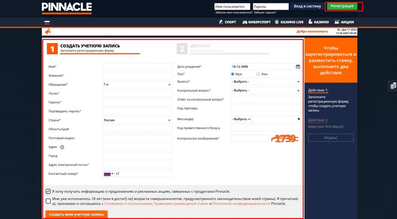This screenshot has width=397, height=219.
Task: Click Создать мою учетную запись button
Action: [76, 214]
